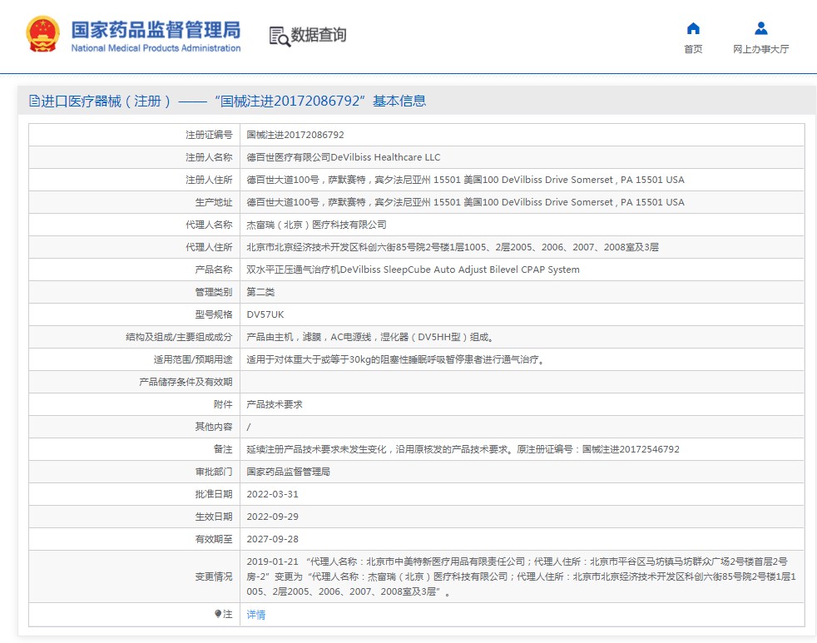The height and width of the screenshot is (643, 817).
Task: Click the slash value in 其他内容 row
Action: coord(249,427)
